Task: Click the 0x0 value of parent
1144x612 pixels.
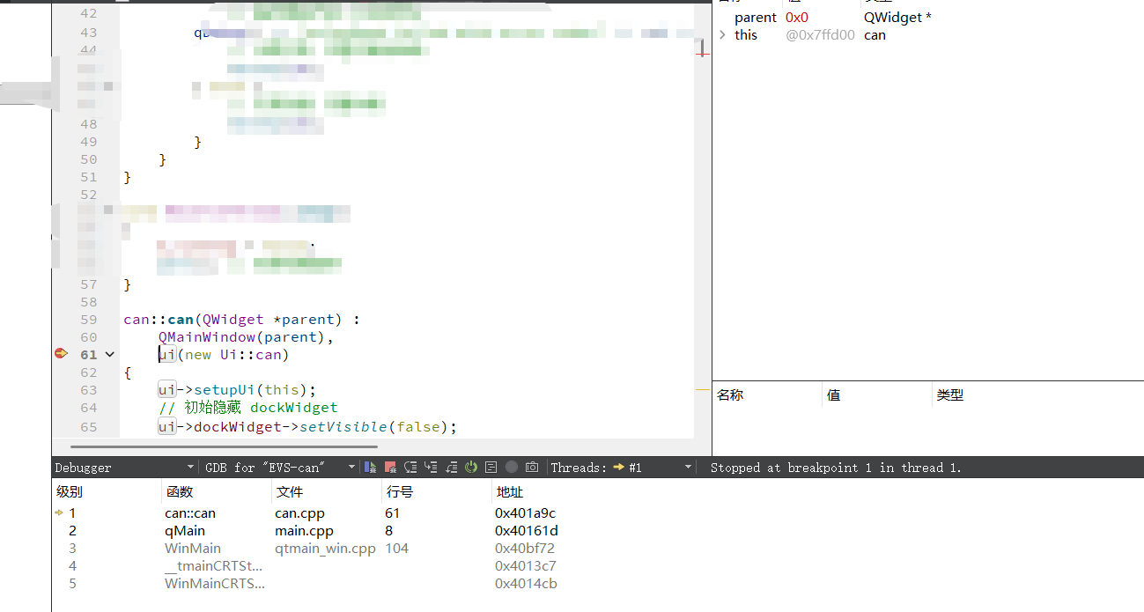Action: click(797, 18)
